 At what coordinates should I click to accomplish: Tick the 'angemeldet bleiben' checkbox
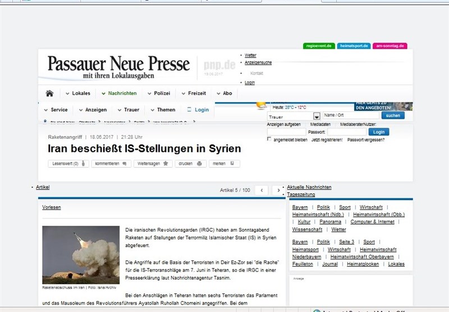tap(269, 139)
